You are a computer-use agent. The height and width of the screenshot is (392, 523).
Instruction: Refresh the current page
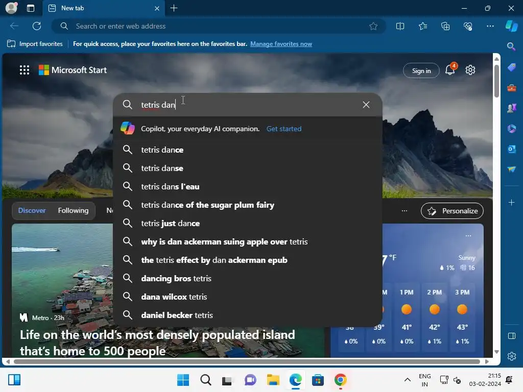pos(37,26)
